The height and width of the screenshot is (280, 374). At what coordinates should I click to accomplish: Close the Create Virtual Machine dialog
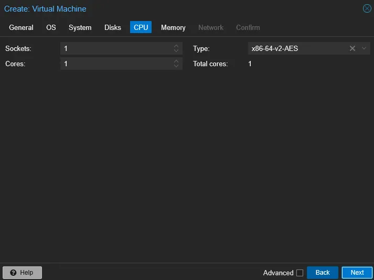click(367, 8)
